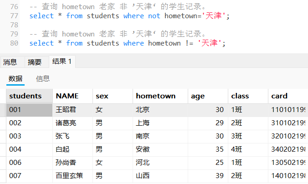The image size is (308, 184).
Task: Click the name cell 百里玄策
Action: 72,176
